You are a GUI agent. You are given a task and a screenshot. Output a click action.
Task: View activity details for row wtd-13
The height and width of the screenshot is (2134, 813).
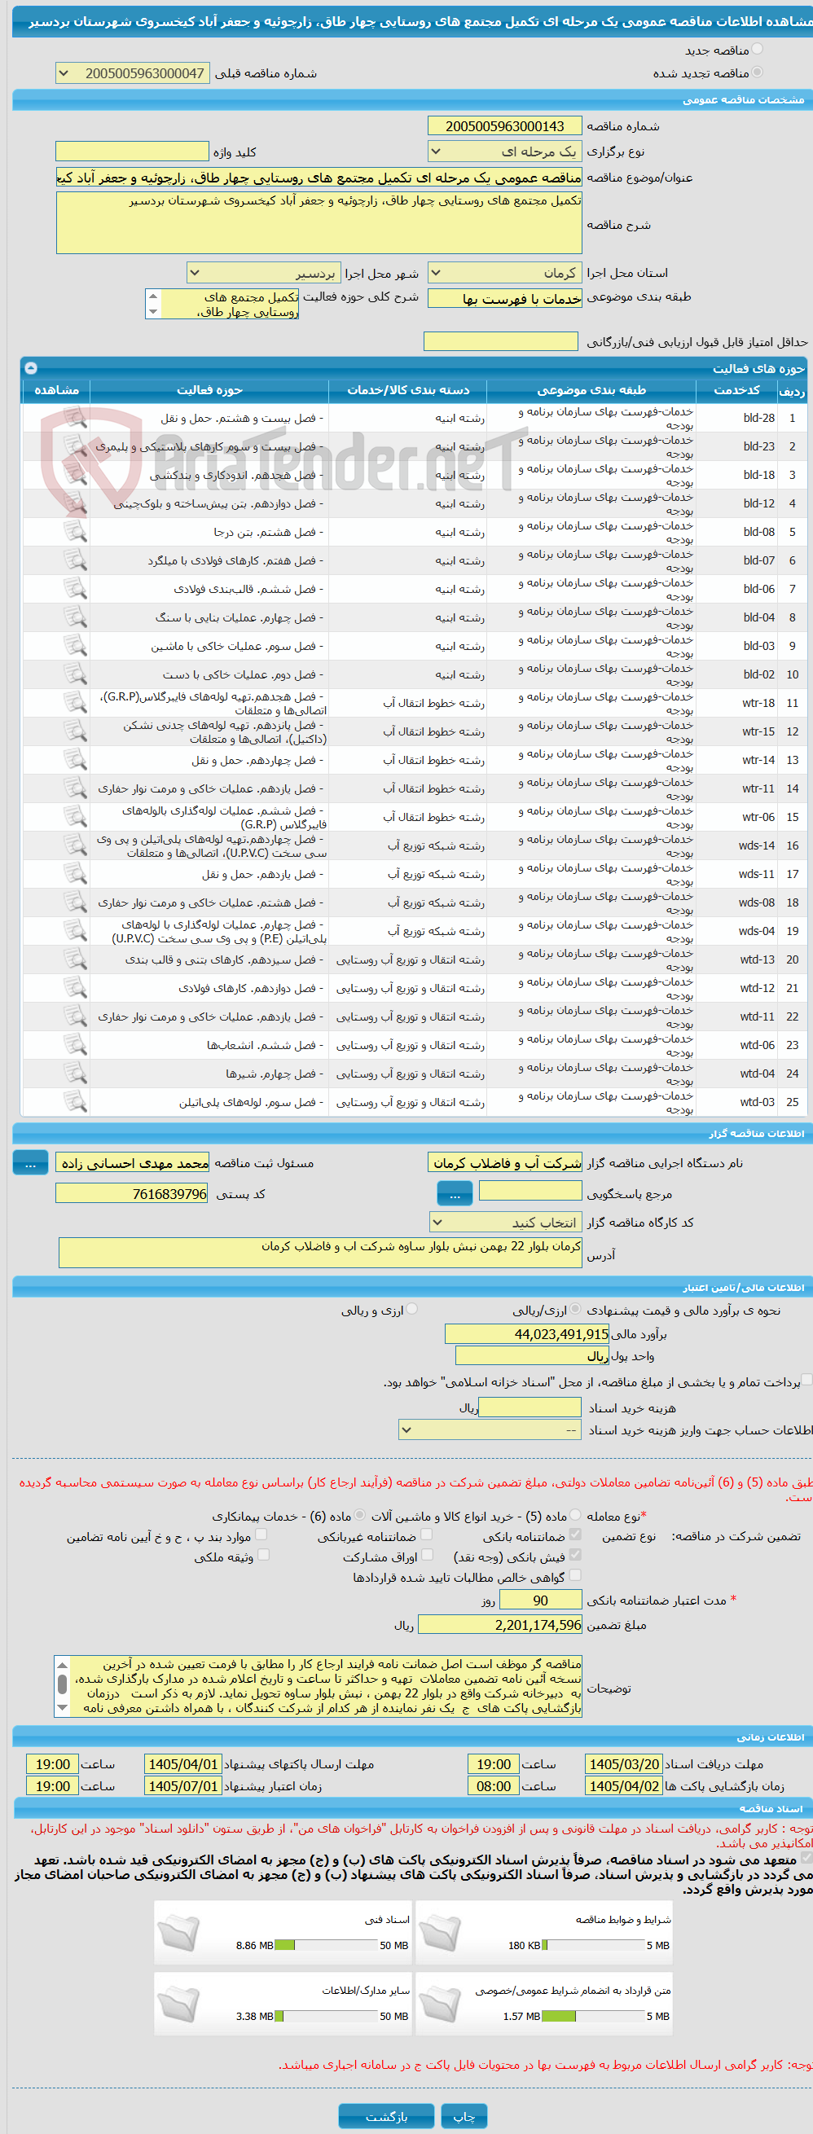pos(76,961)
